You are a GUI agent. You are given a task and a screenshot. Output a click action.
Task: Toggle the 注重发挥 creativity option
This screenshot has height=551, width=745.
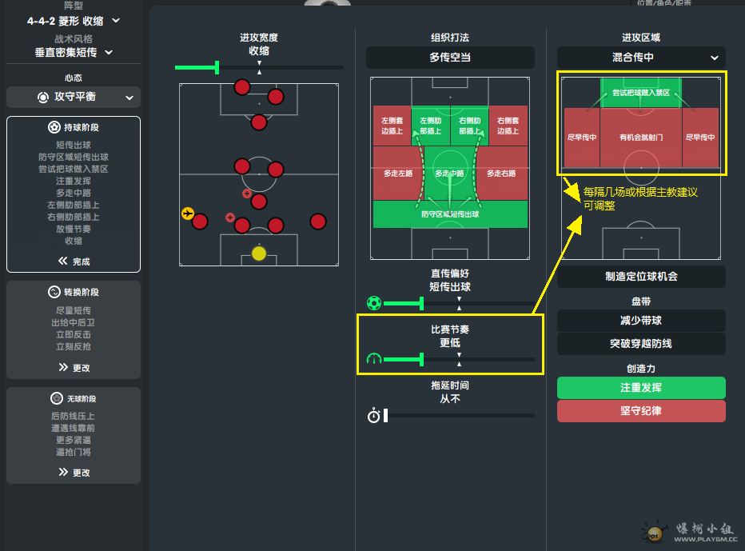point(641,388)
